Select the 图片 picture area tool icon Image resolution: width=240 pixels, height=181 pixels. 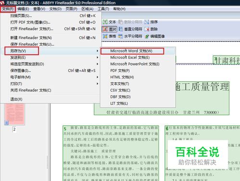(105, 29)
